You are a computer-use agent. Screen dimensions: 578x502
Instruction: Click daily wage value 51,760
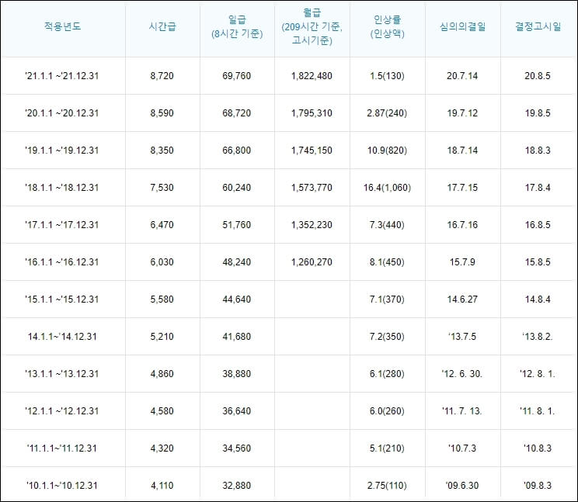pos(237,224)
